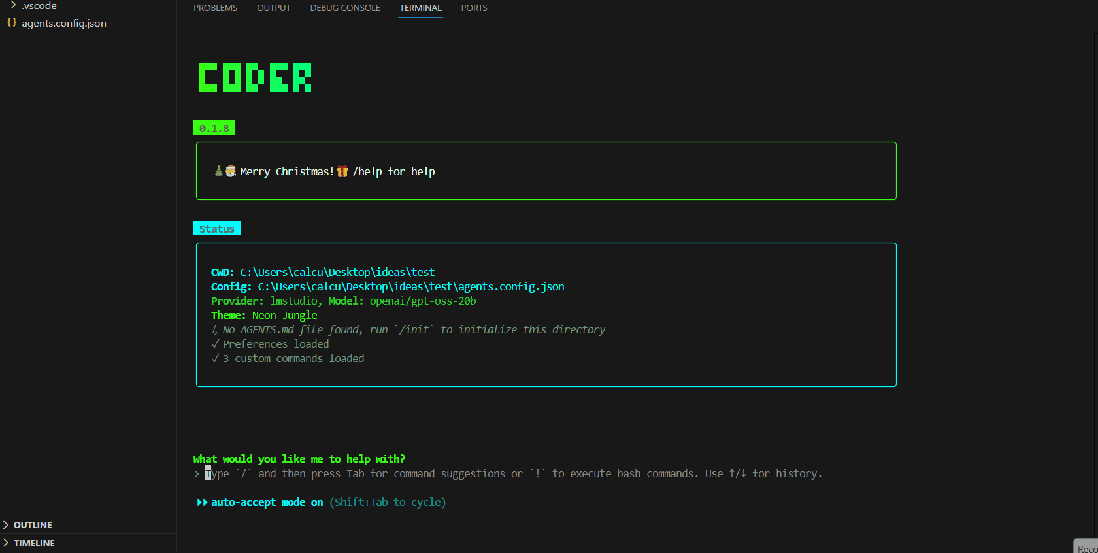This screenshot has width=1098, height=553.
Task: Open the OUTPUT panel tab
Action: (x=273, y=8)
